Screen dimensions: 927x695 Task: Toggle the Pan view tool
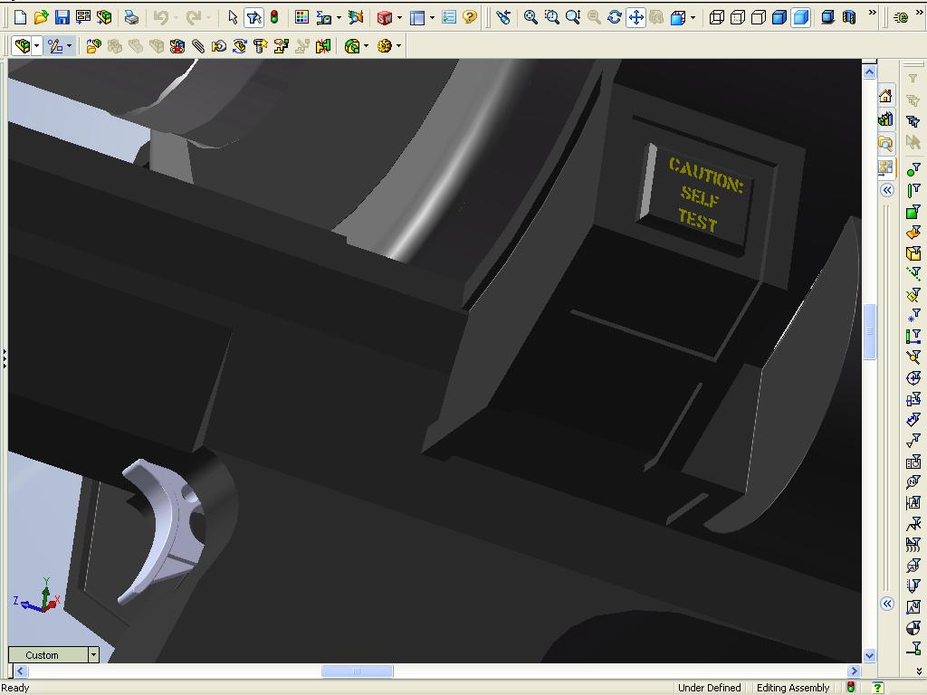click(x=636, y=17)
